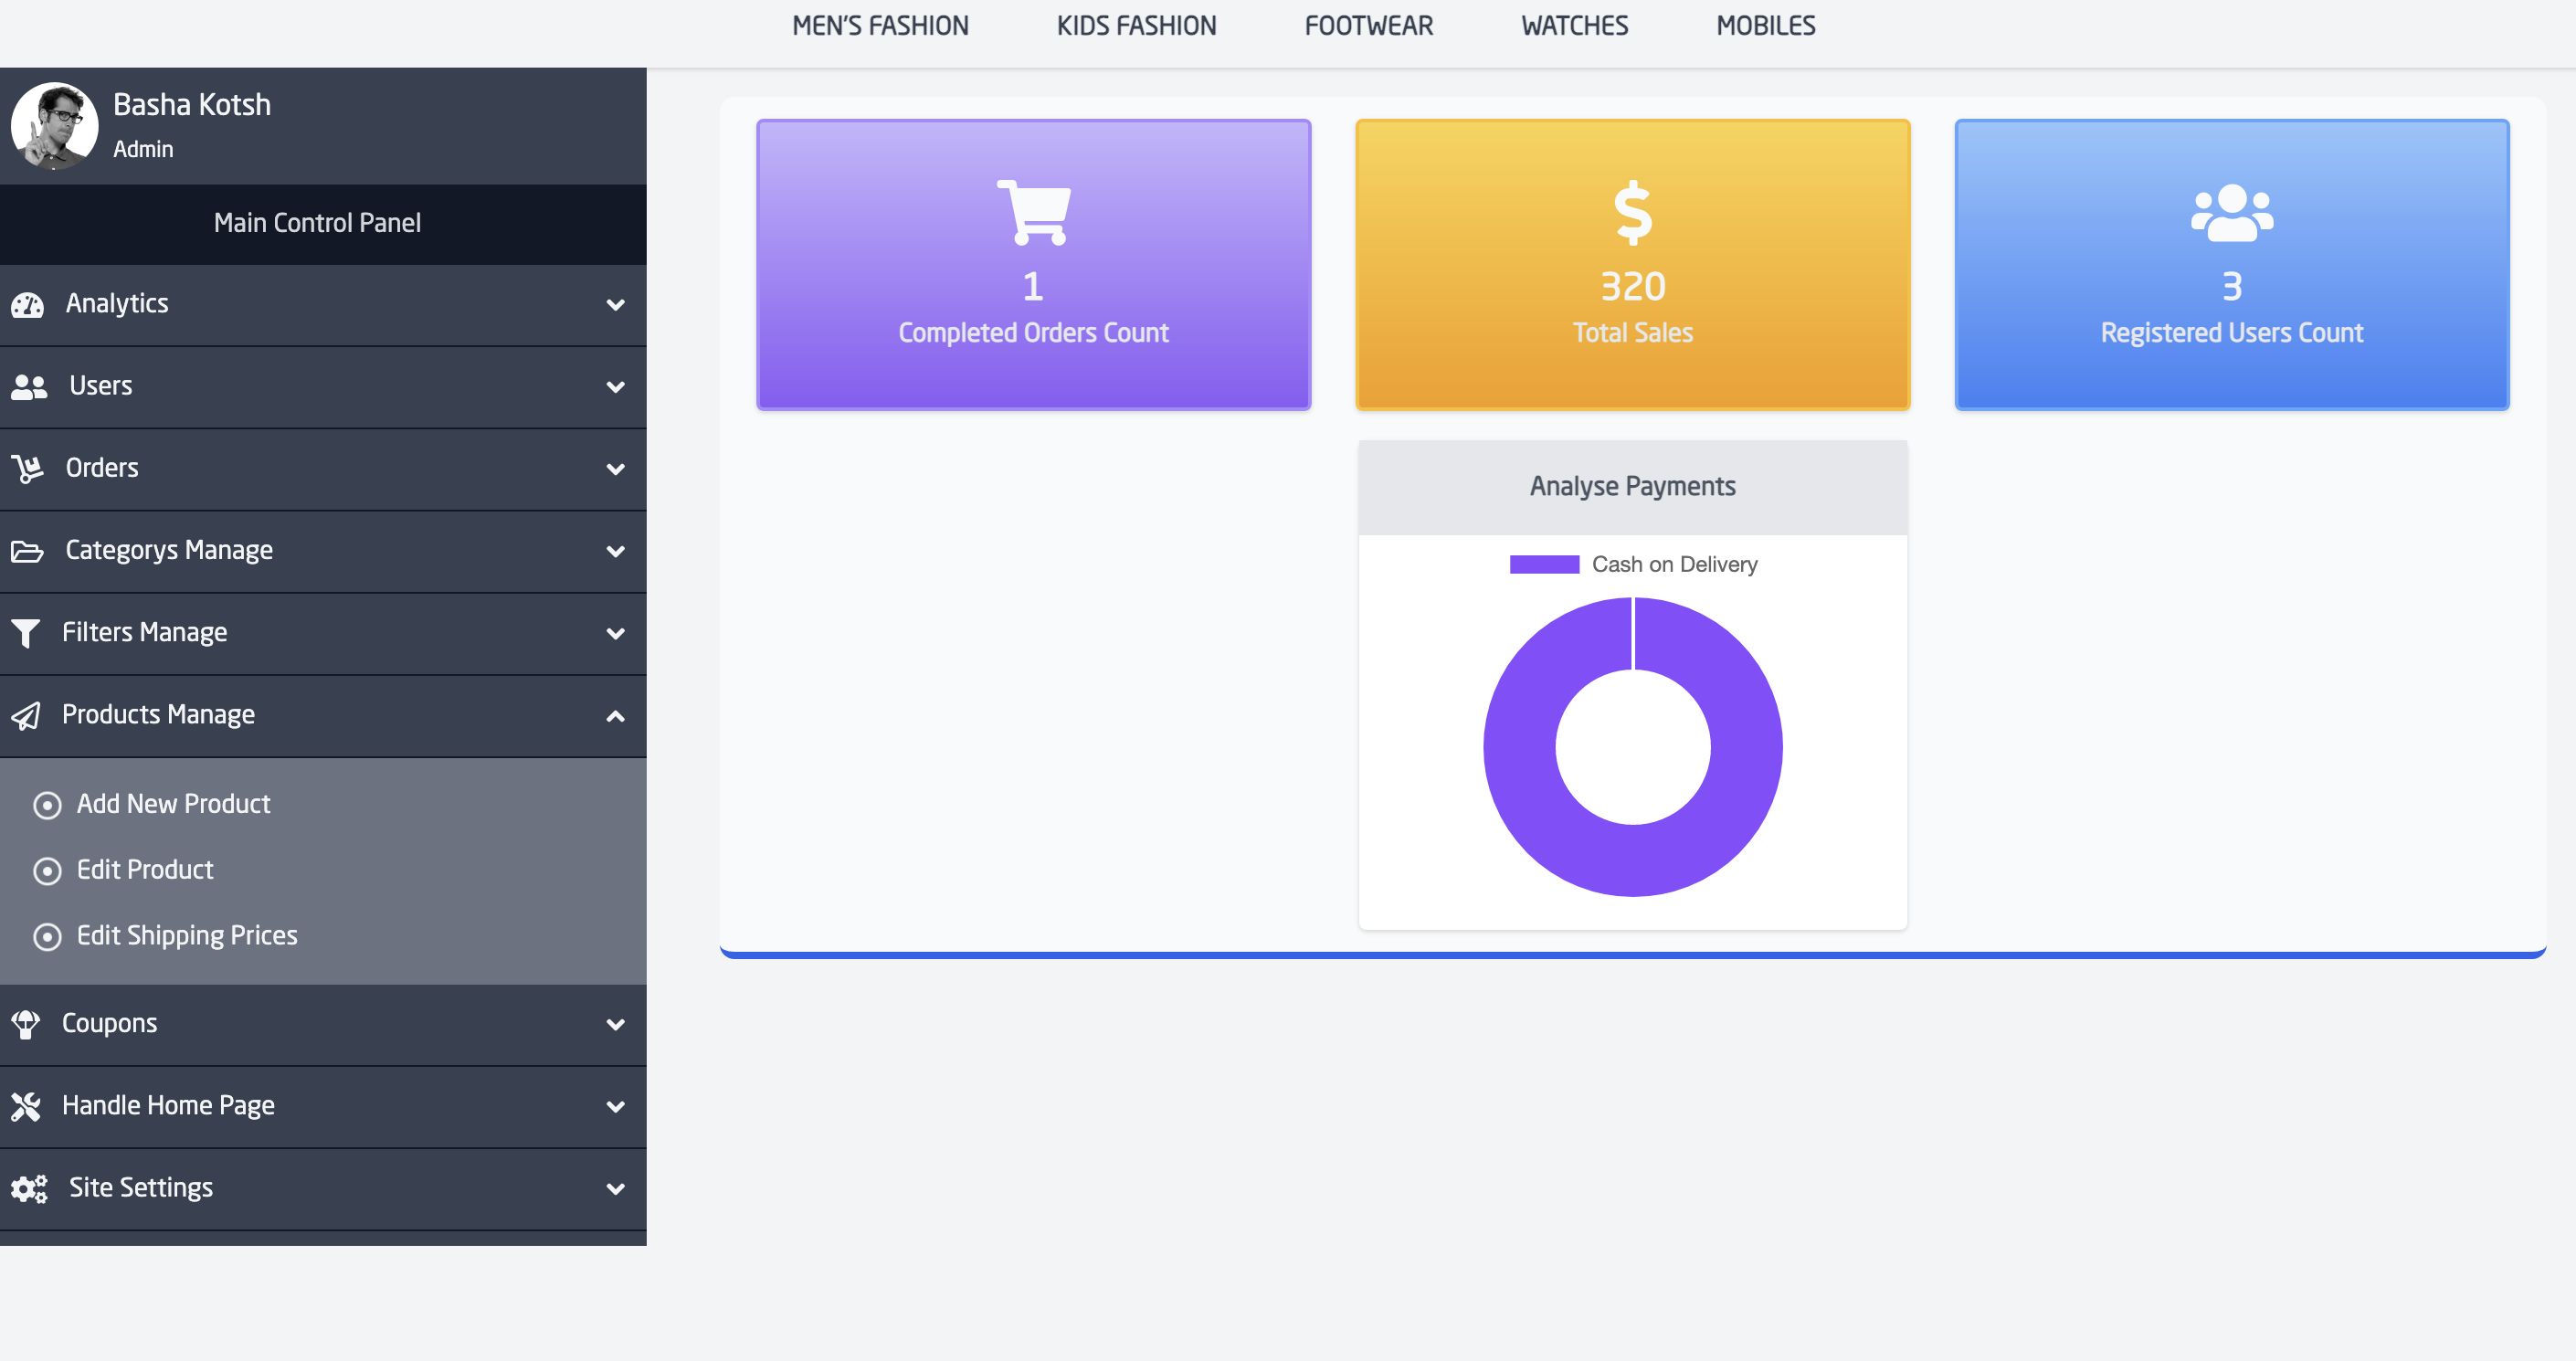Image resolution: width=2576 pixels, height=1361 pixels.
Task: Click the Users group icon in sidebar
Action: coord(29,387)
